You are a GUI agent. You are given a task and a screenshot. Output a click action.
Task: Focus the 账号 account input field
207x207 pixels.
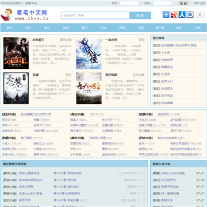click(x=129, y=3)
